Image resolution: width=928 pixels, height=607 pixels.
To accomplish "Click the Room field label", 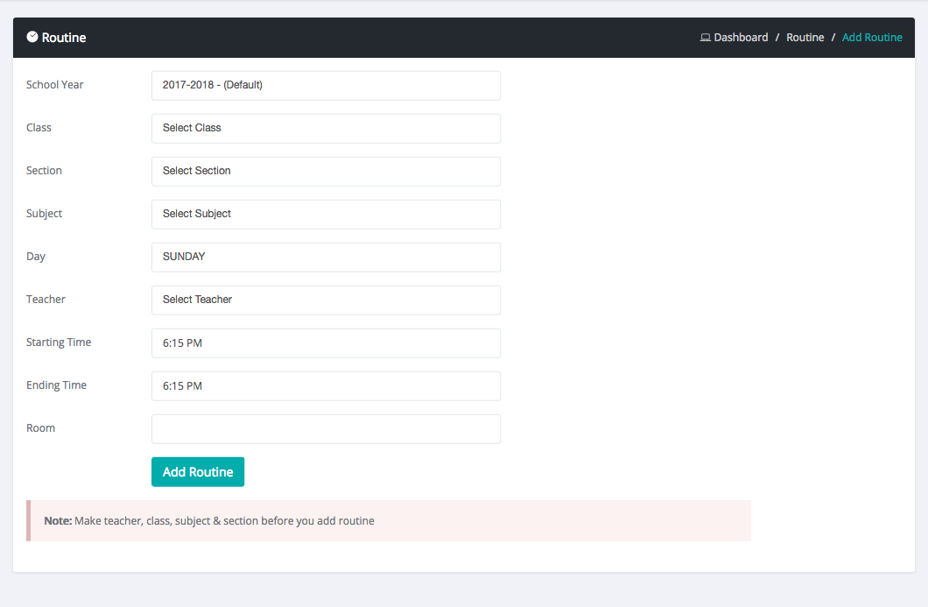I will pos(40,428).
